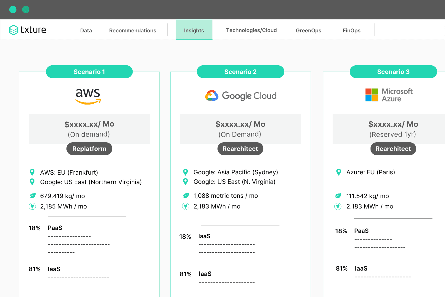The height and width of the screenshot is (297, 445).
Task: Click the Google Cloud logo
Action: (241, 96)
